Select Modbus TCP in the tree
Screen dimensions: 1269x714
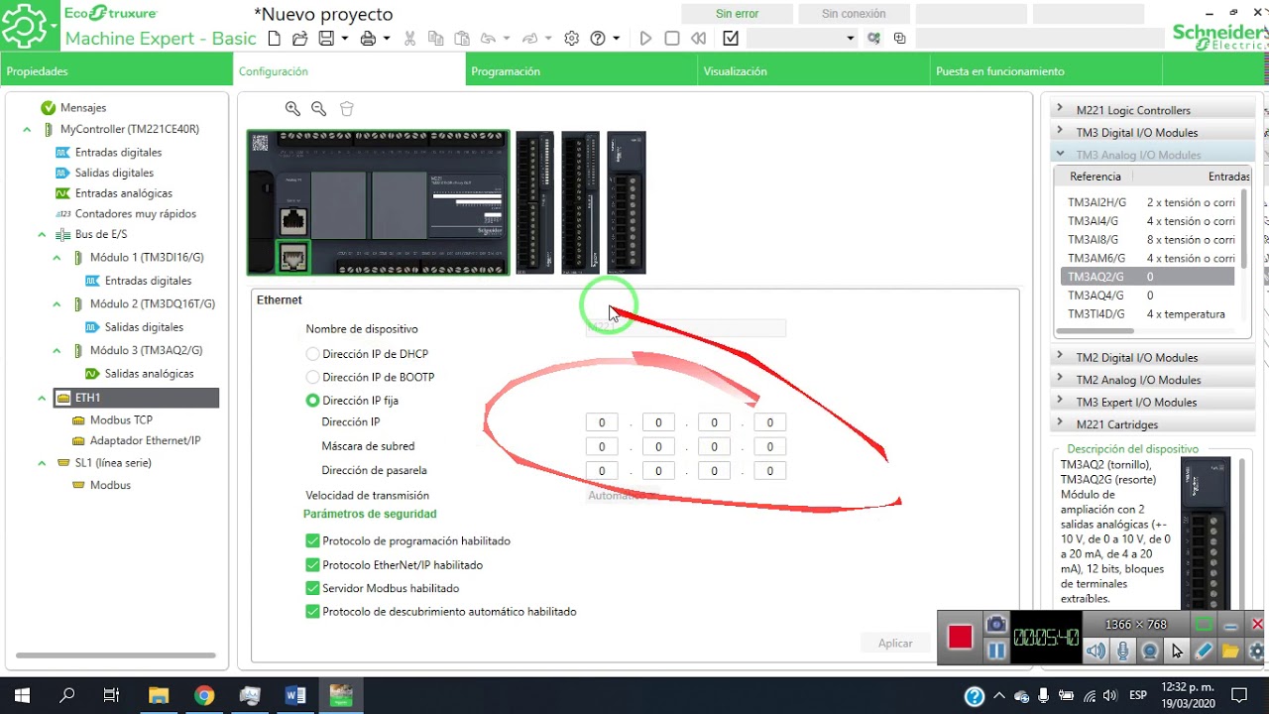coord(121,420)
